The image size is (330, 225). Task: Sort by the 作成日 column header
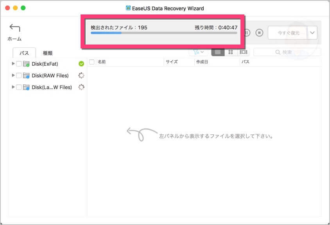coord(202,62)
